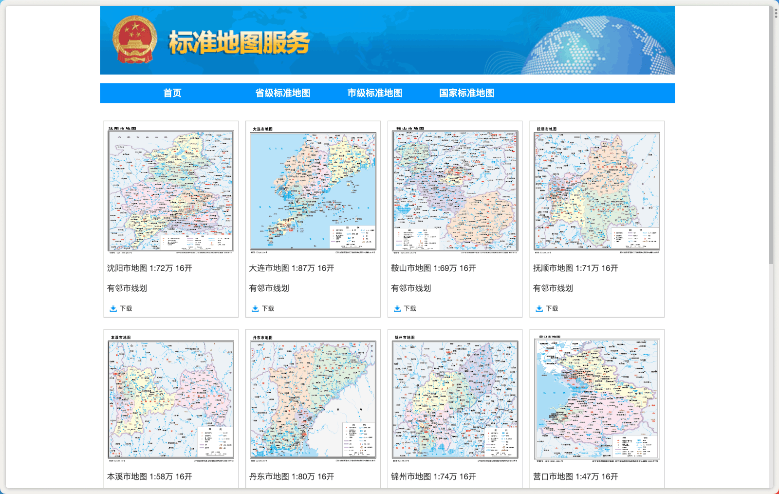Open the 市级标准地图 page

pos(375,93)
